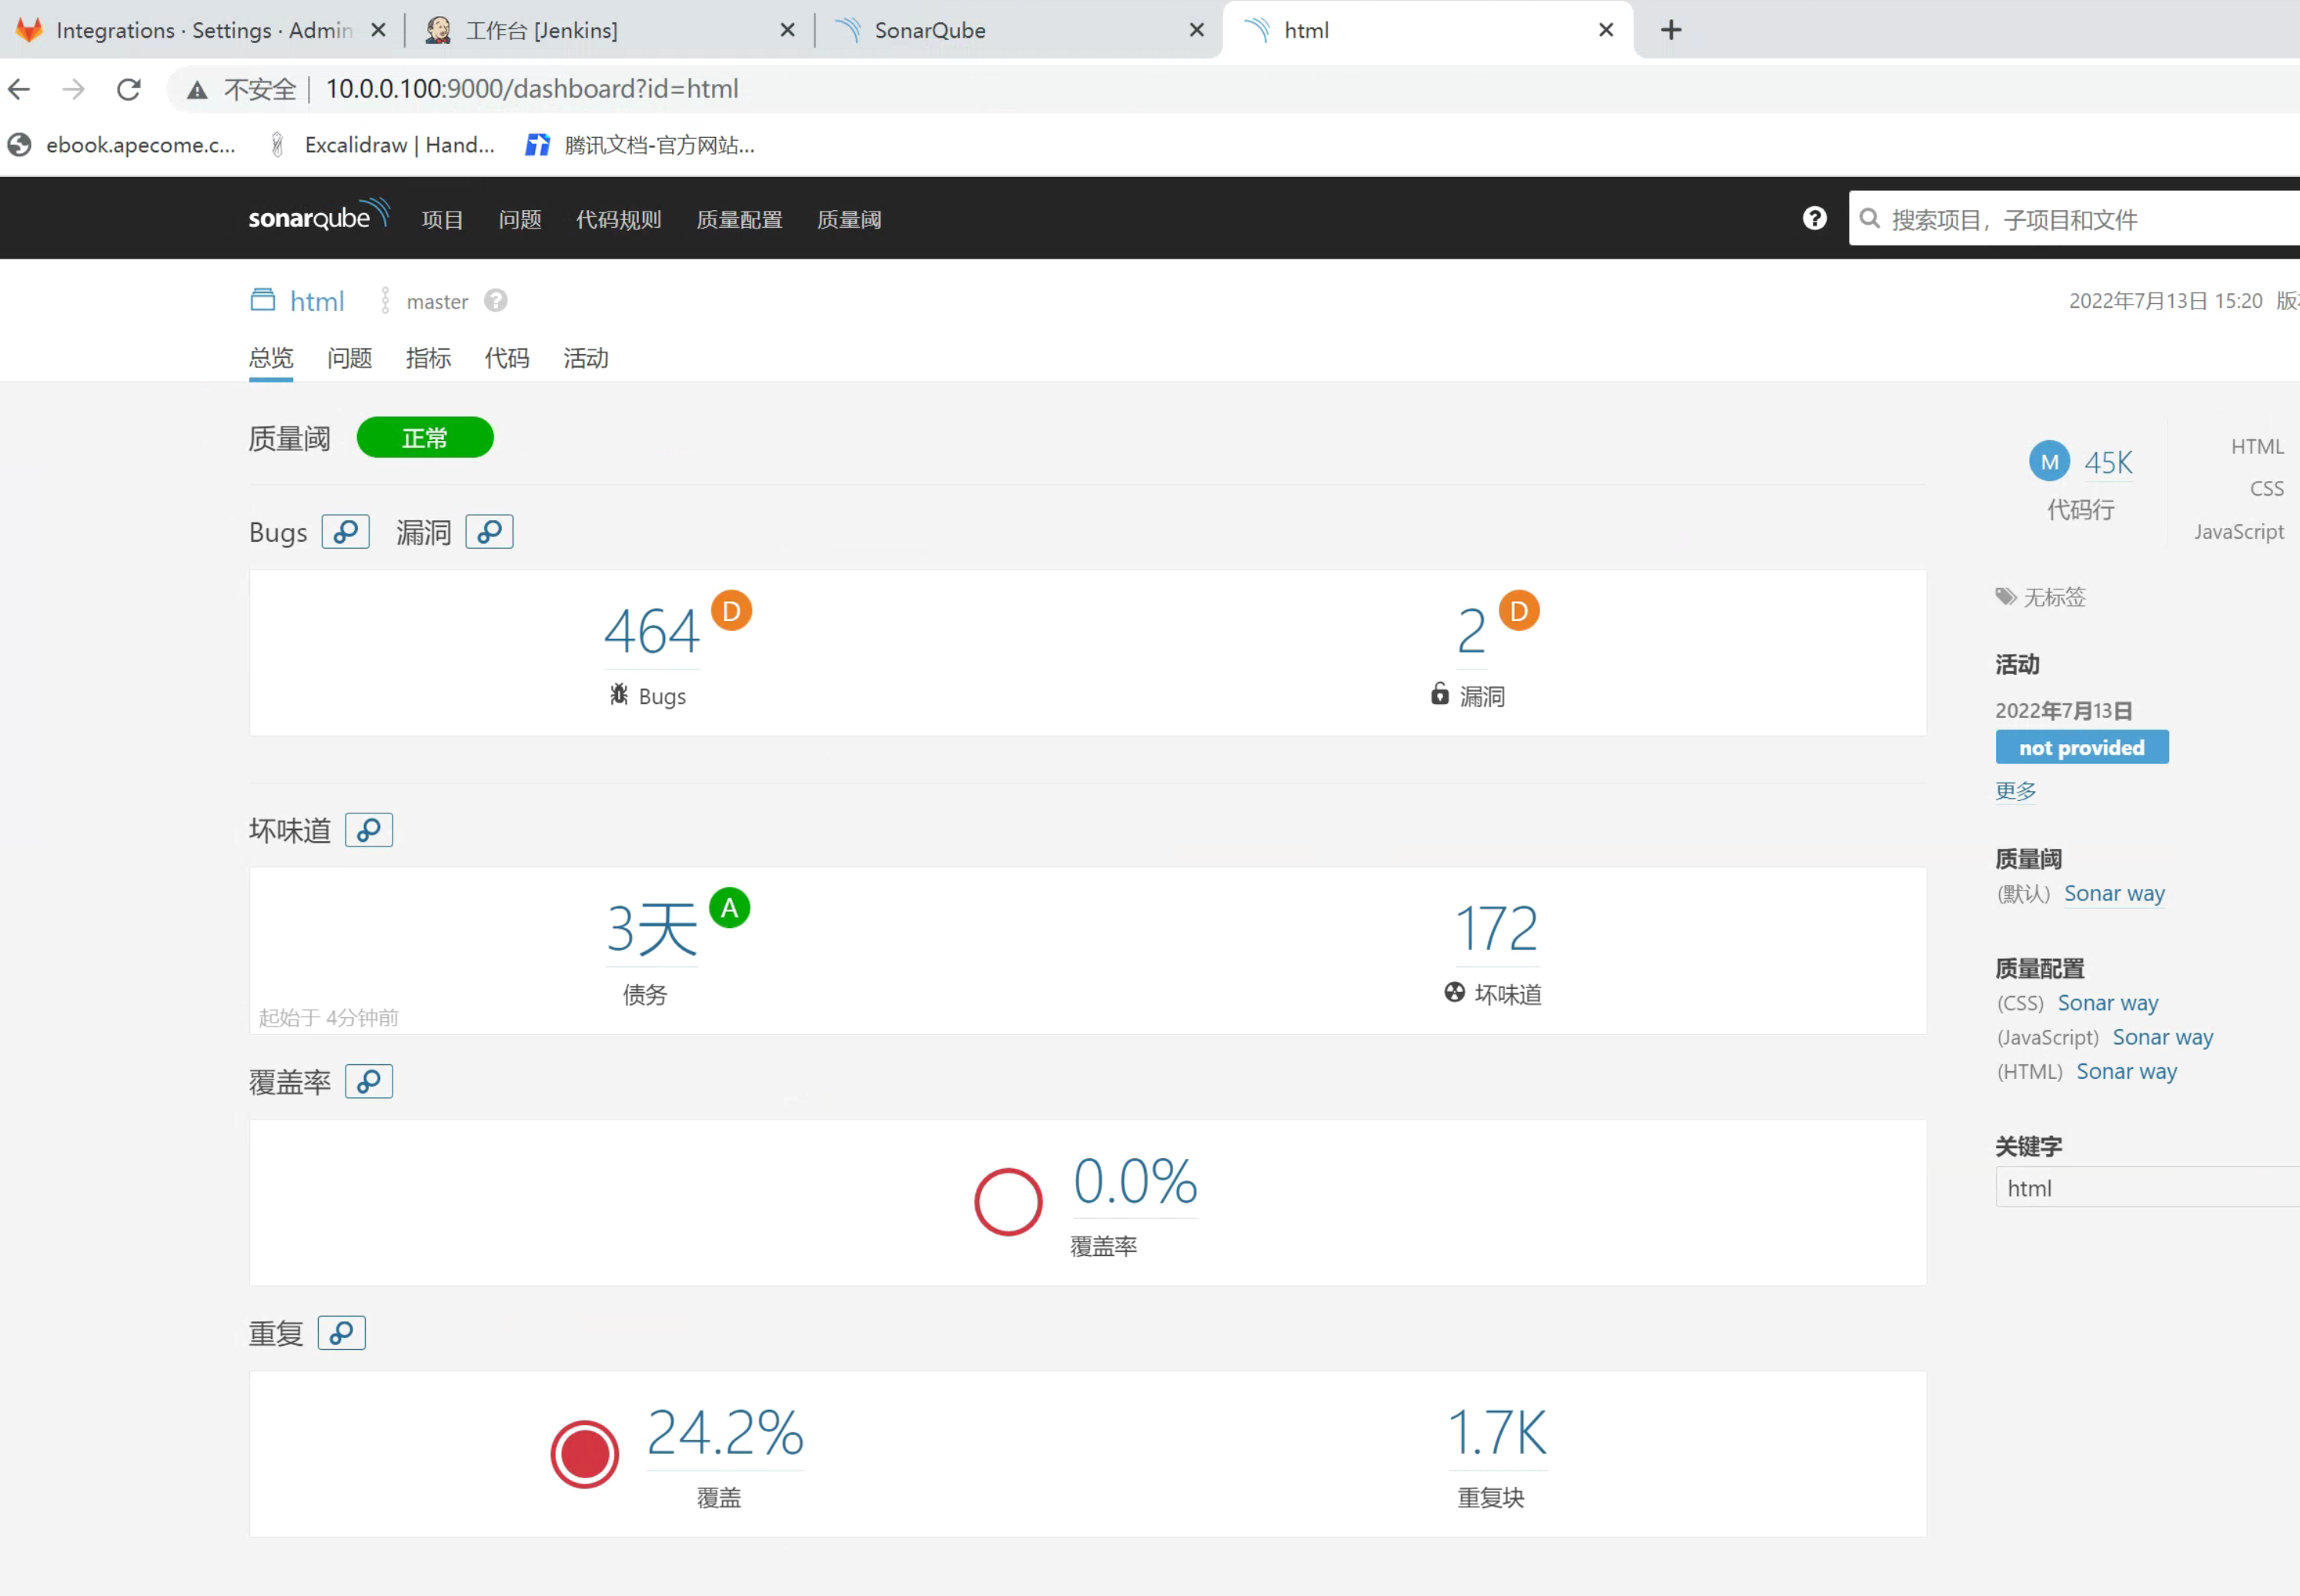The width and height of the screenshot is (2300, 1596).
Task: Click the SonarQube logo
Action: point(318,217)
